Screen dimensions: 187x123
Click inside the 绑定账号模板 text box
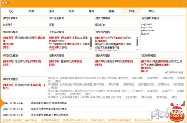(x=24, y=43)
